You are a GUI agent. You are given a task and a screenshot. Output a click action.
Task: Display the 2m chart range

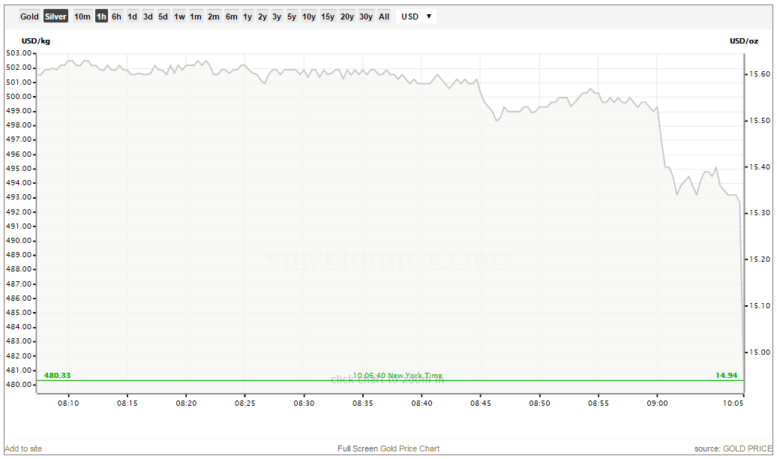(214, 16)
